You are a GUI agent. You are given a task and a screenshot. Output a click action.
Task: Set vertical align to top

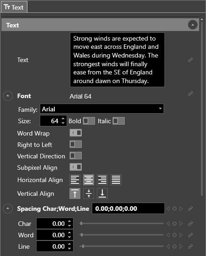pos(75,193)
